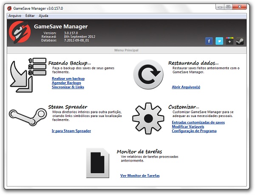Select the 'Modificar Variaveis' link

pyautogui.click(x=188, y=127)
